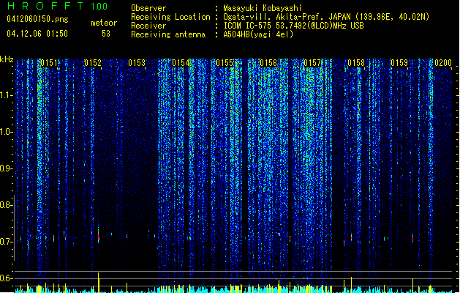Screen dimensions: 460x293
Task: Click time marker 0200
Action: [x=443, y=63]
